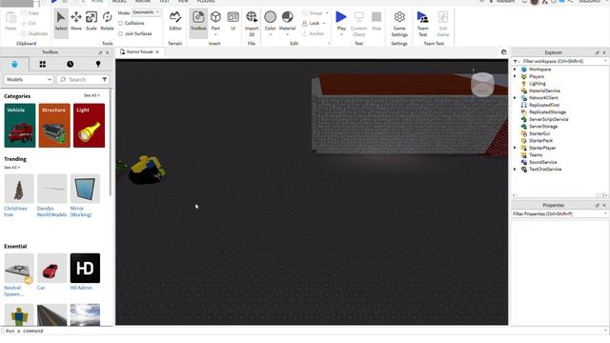The height and width of the screenshot is (343, 610).
Task: Click the Cut button in Clipboard
Action: pyautogui.click(x=29, y=23)
